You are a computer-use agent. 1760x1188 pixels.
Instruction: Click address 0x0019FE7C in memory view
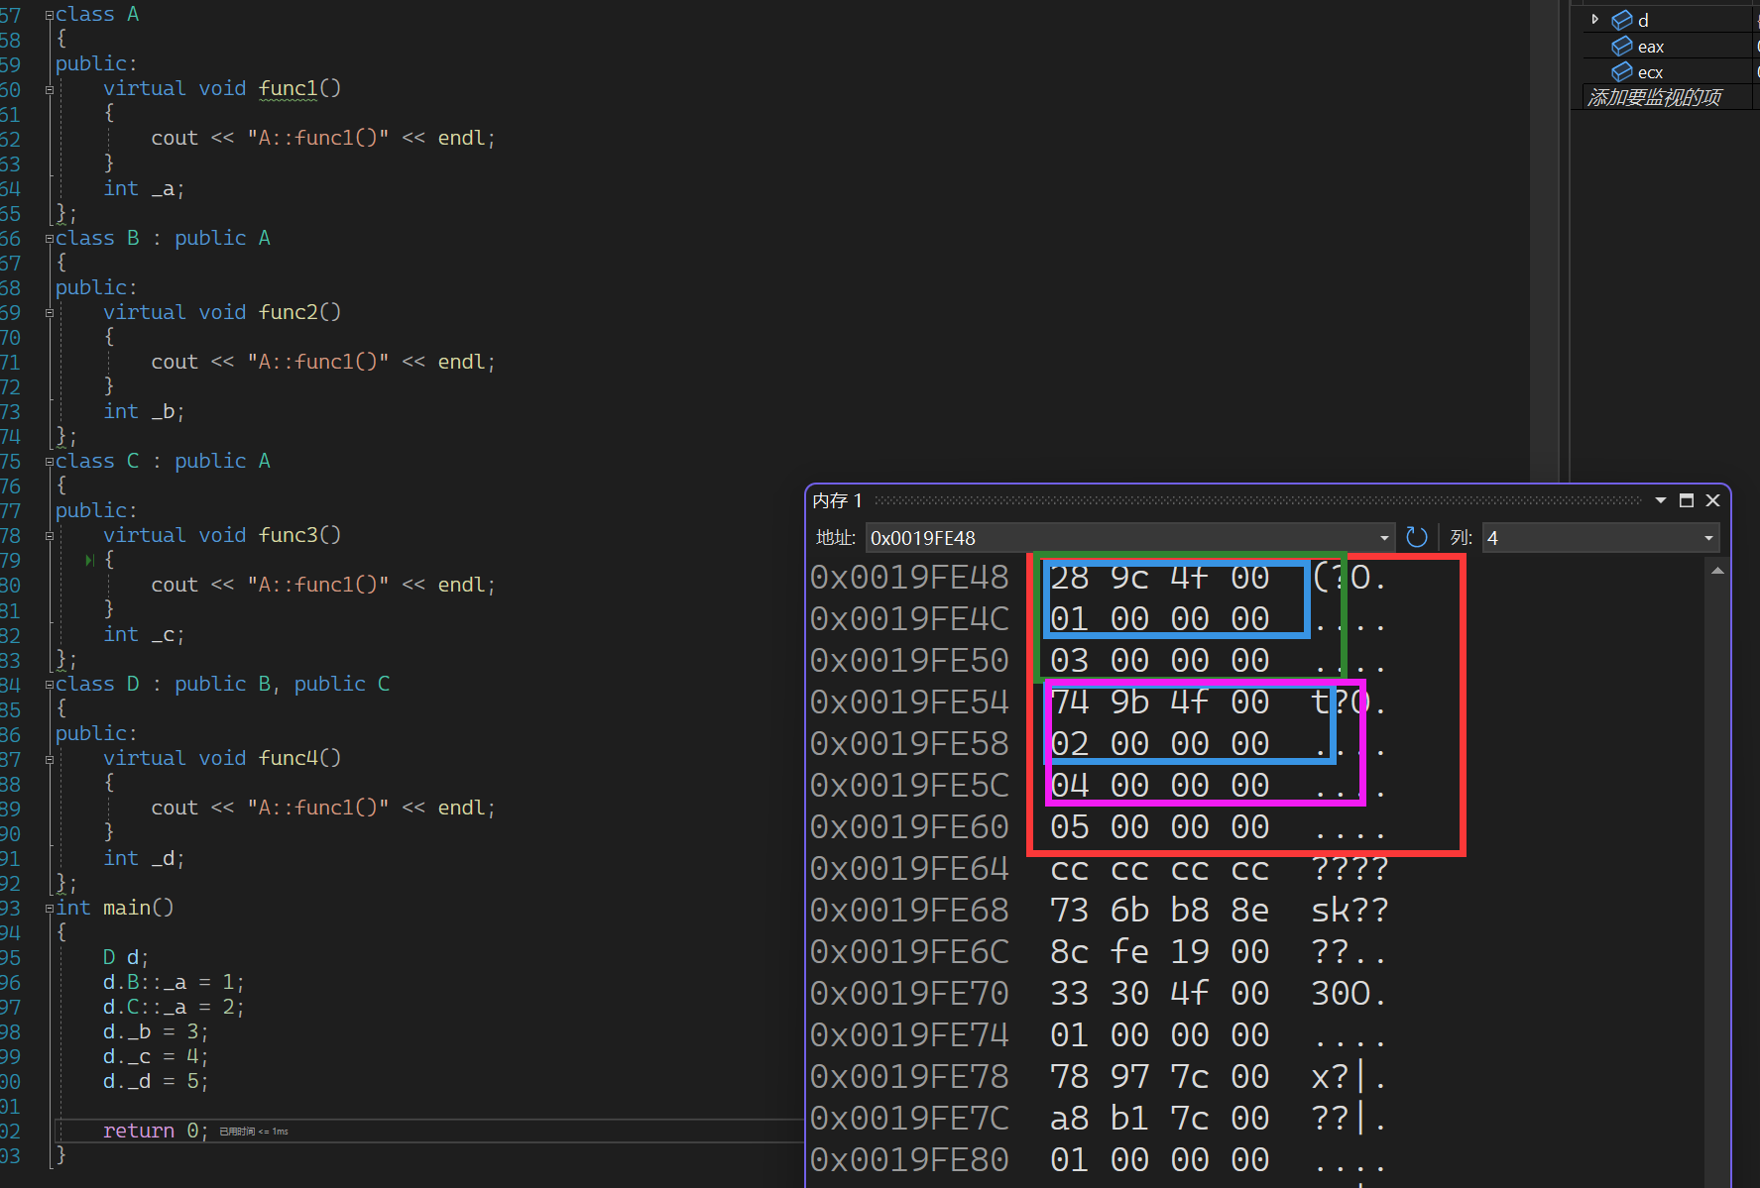click(909, 1118)
